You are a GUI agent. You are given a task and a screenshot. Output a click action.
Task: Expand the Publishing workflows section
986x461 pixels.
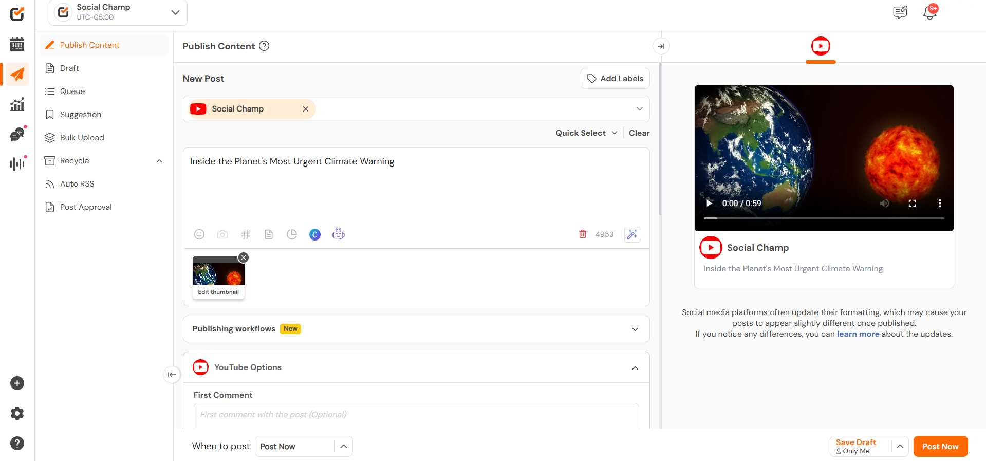pyautogui.click(x=635, y=329)
